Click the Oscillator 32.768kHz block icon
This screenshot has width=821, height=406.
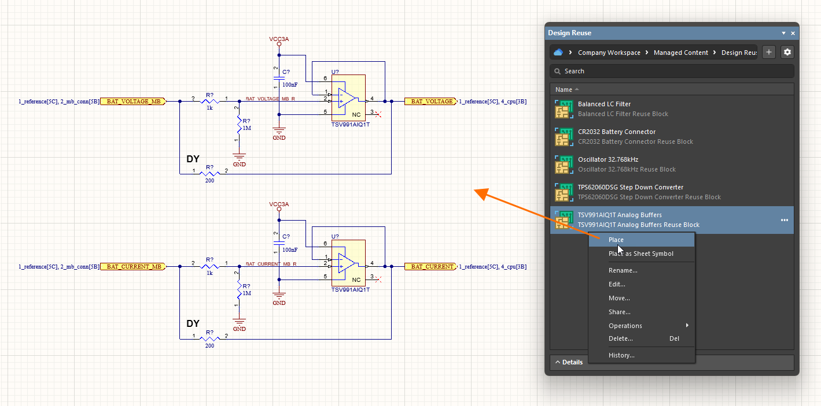[563, 164]
